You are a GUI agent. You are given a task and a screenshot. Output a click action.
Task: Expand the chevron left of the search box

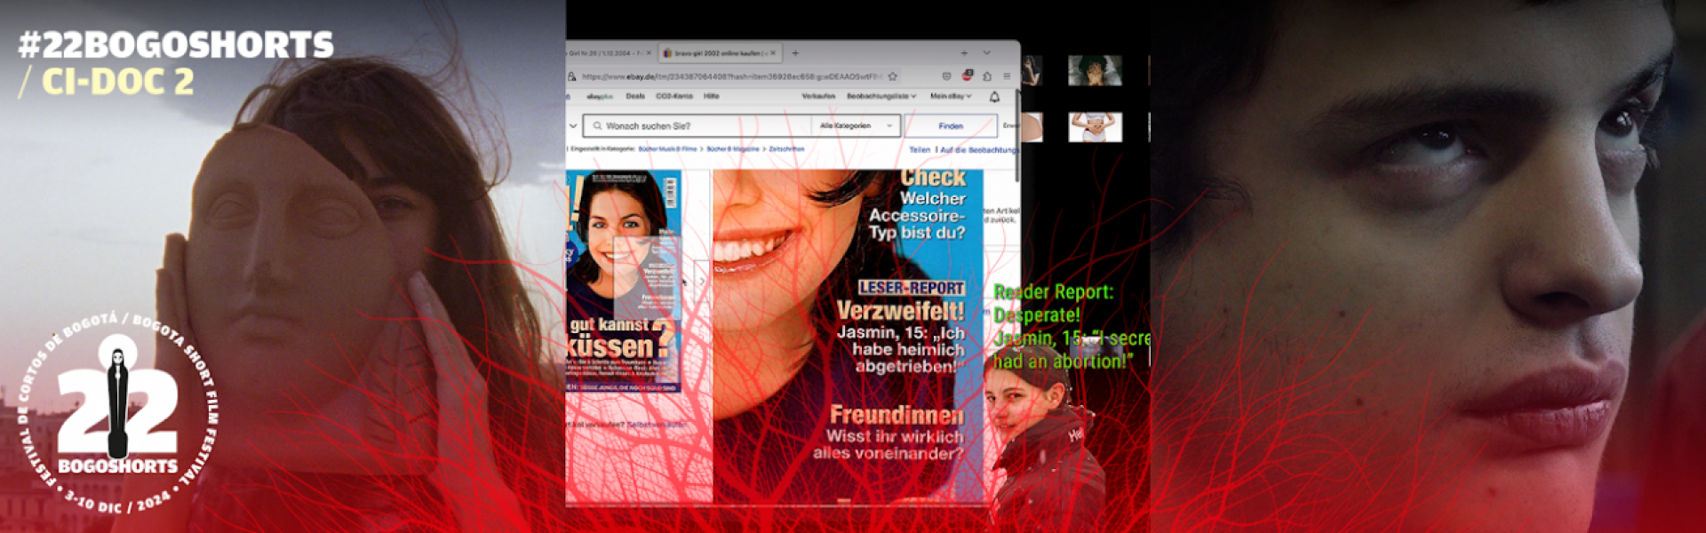[x=573, y=126]
